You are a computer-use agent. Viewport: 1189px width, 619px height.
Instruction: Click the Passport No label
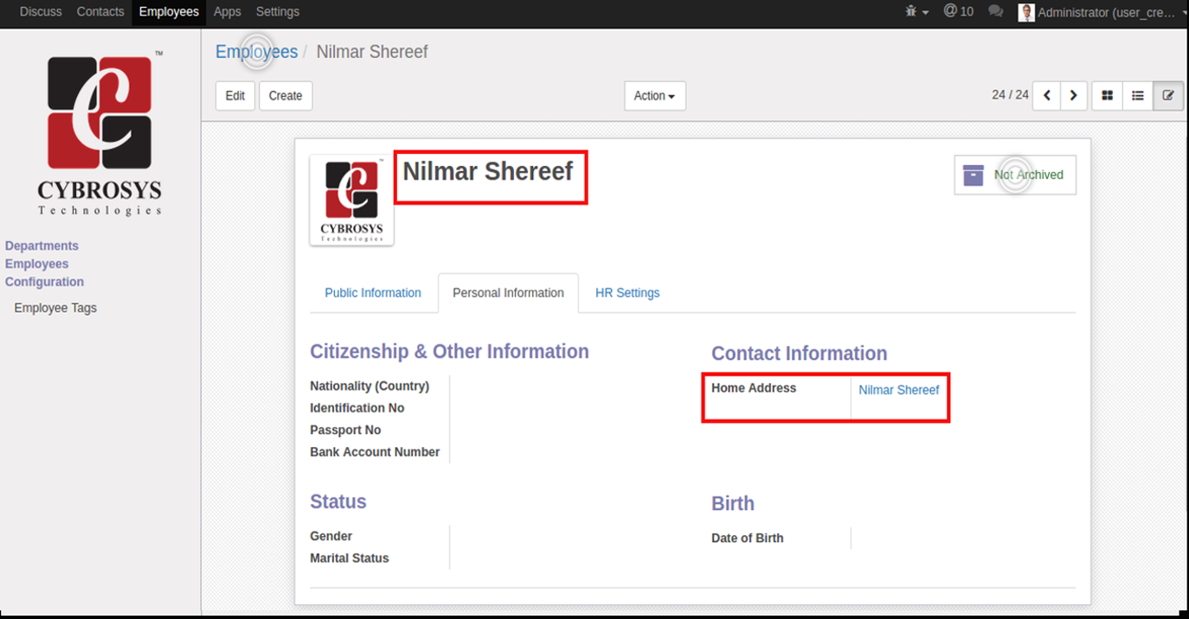click(x=345, y=430)
